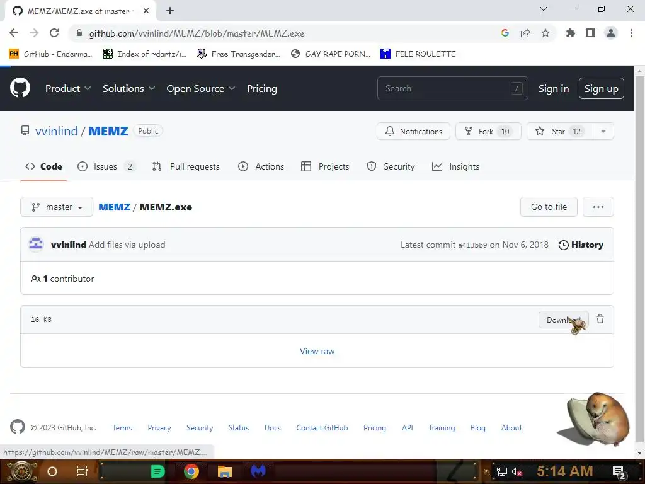The height and width of the screenshot is (484, 645).
Task: Fork the repository with Fork button
Action: pos(488,132)
